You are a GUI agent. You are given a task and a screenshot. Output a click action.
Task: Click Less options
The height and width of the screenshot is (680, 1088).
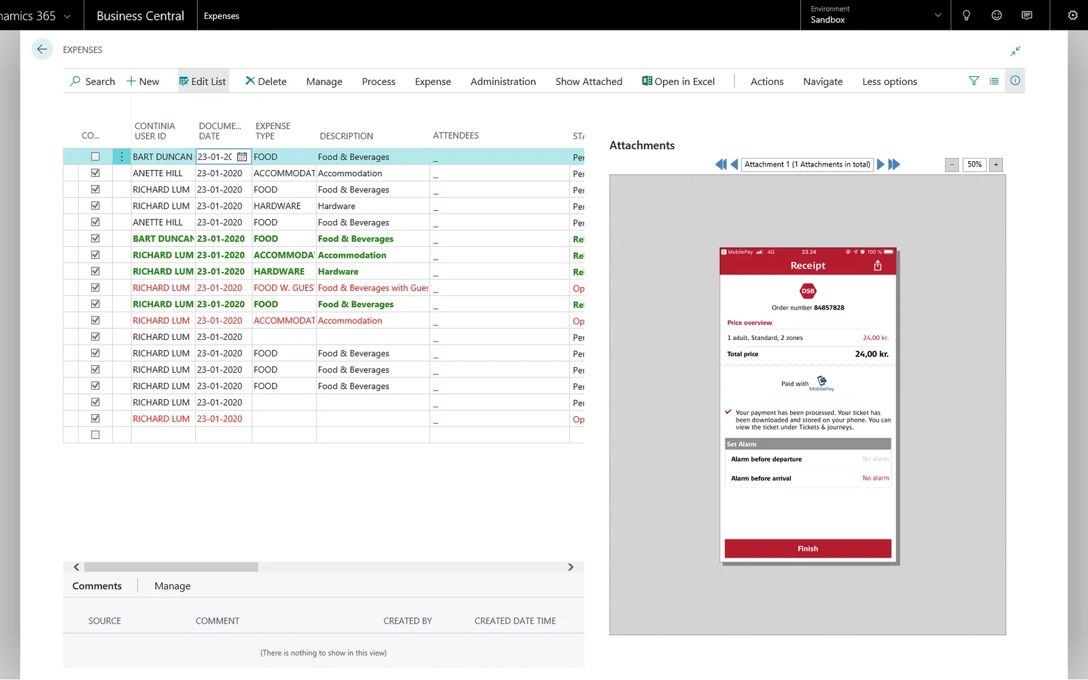tap(889, 82)
